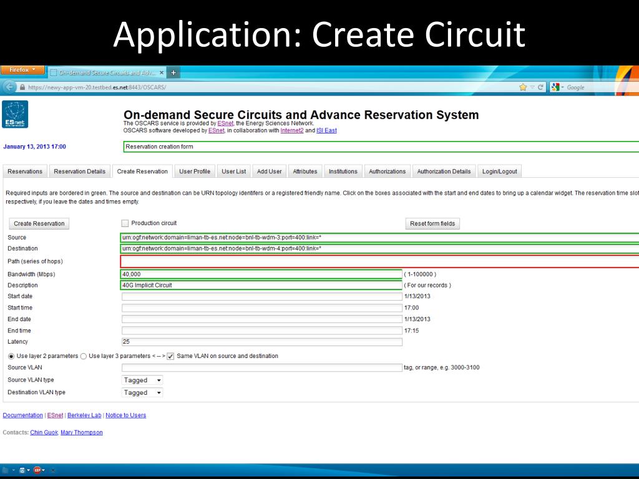Uncheck Same VLAN on source and destination
The image size is (639, 479).
(171, 356)
